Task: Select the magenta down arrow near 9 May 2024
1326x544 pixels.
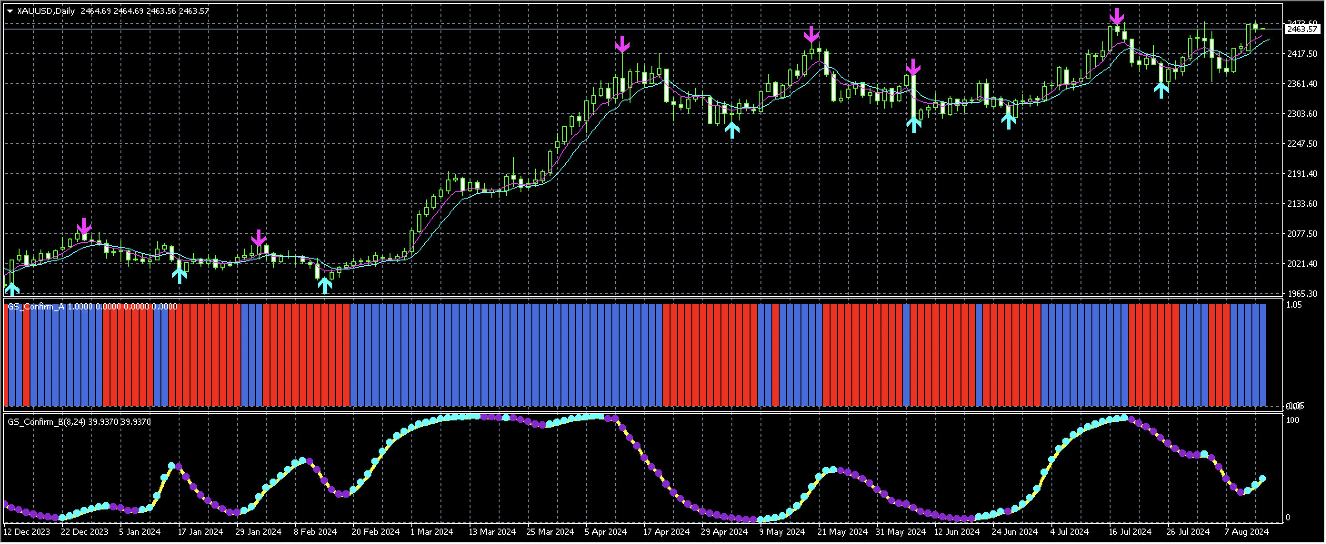Action: (915, 68)
